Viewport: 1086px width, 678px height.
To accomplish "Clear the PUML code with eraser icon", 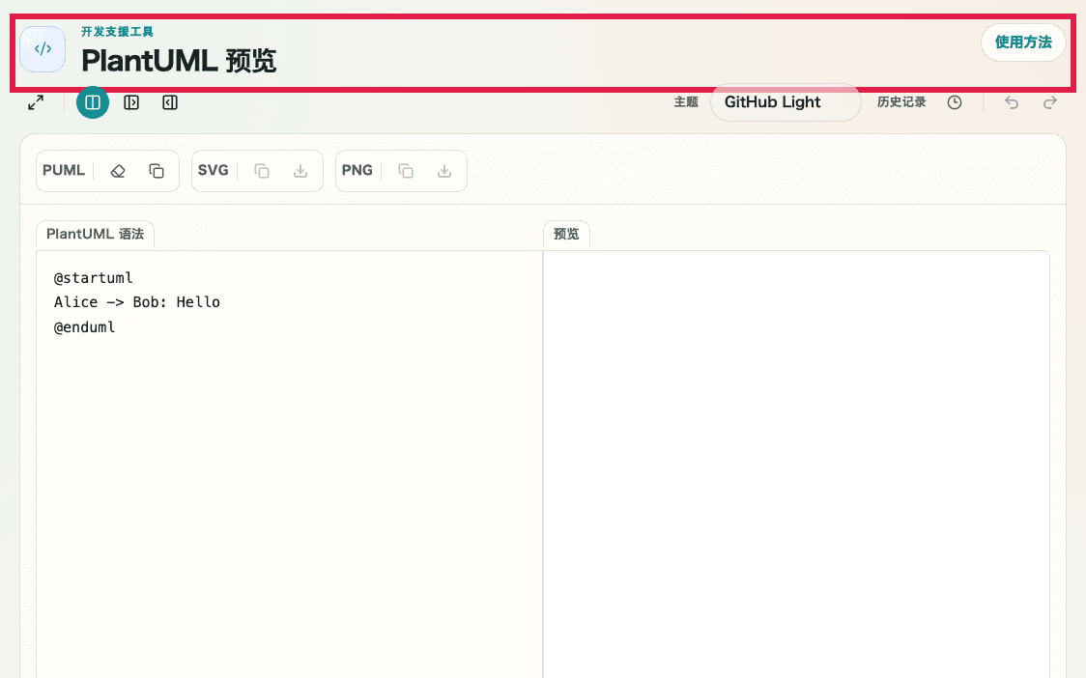I will (x=118, y=170).
